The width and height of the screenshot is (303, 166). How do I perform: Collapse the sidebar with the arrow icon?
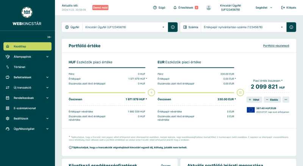[x=49, y=37]
